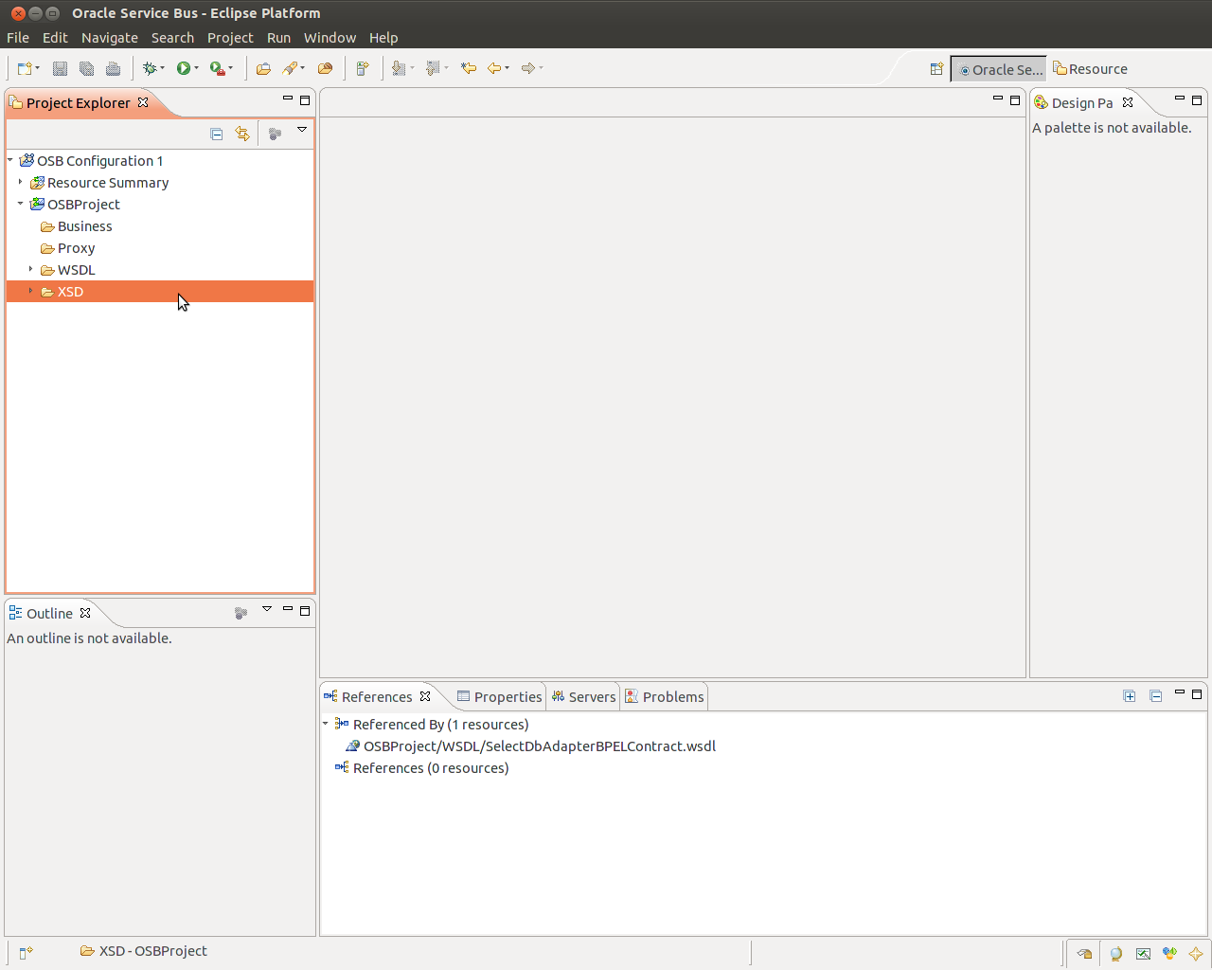Viewport: 1212px width, 970px height.
Task: Open the Navigate menu
Action: pos(110,38)
